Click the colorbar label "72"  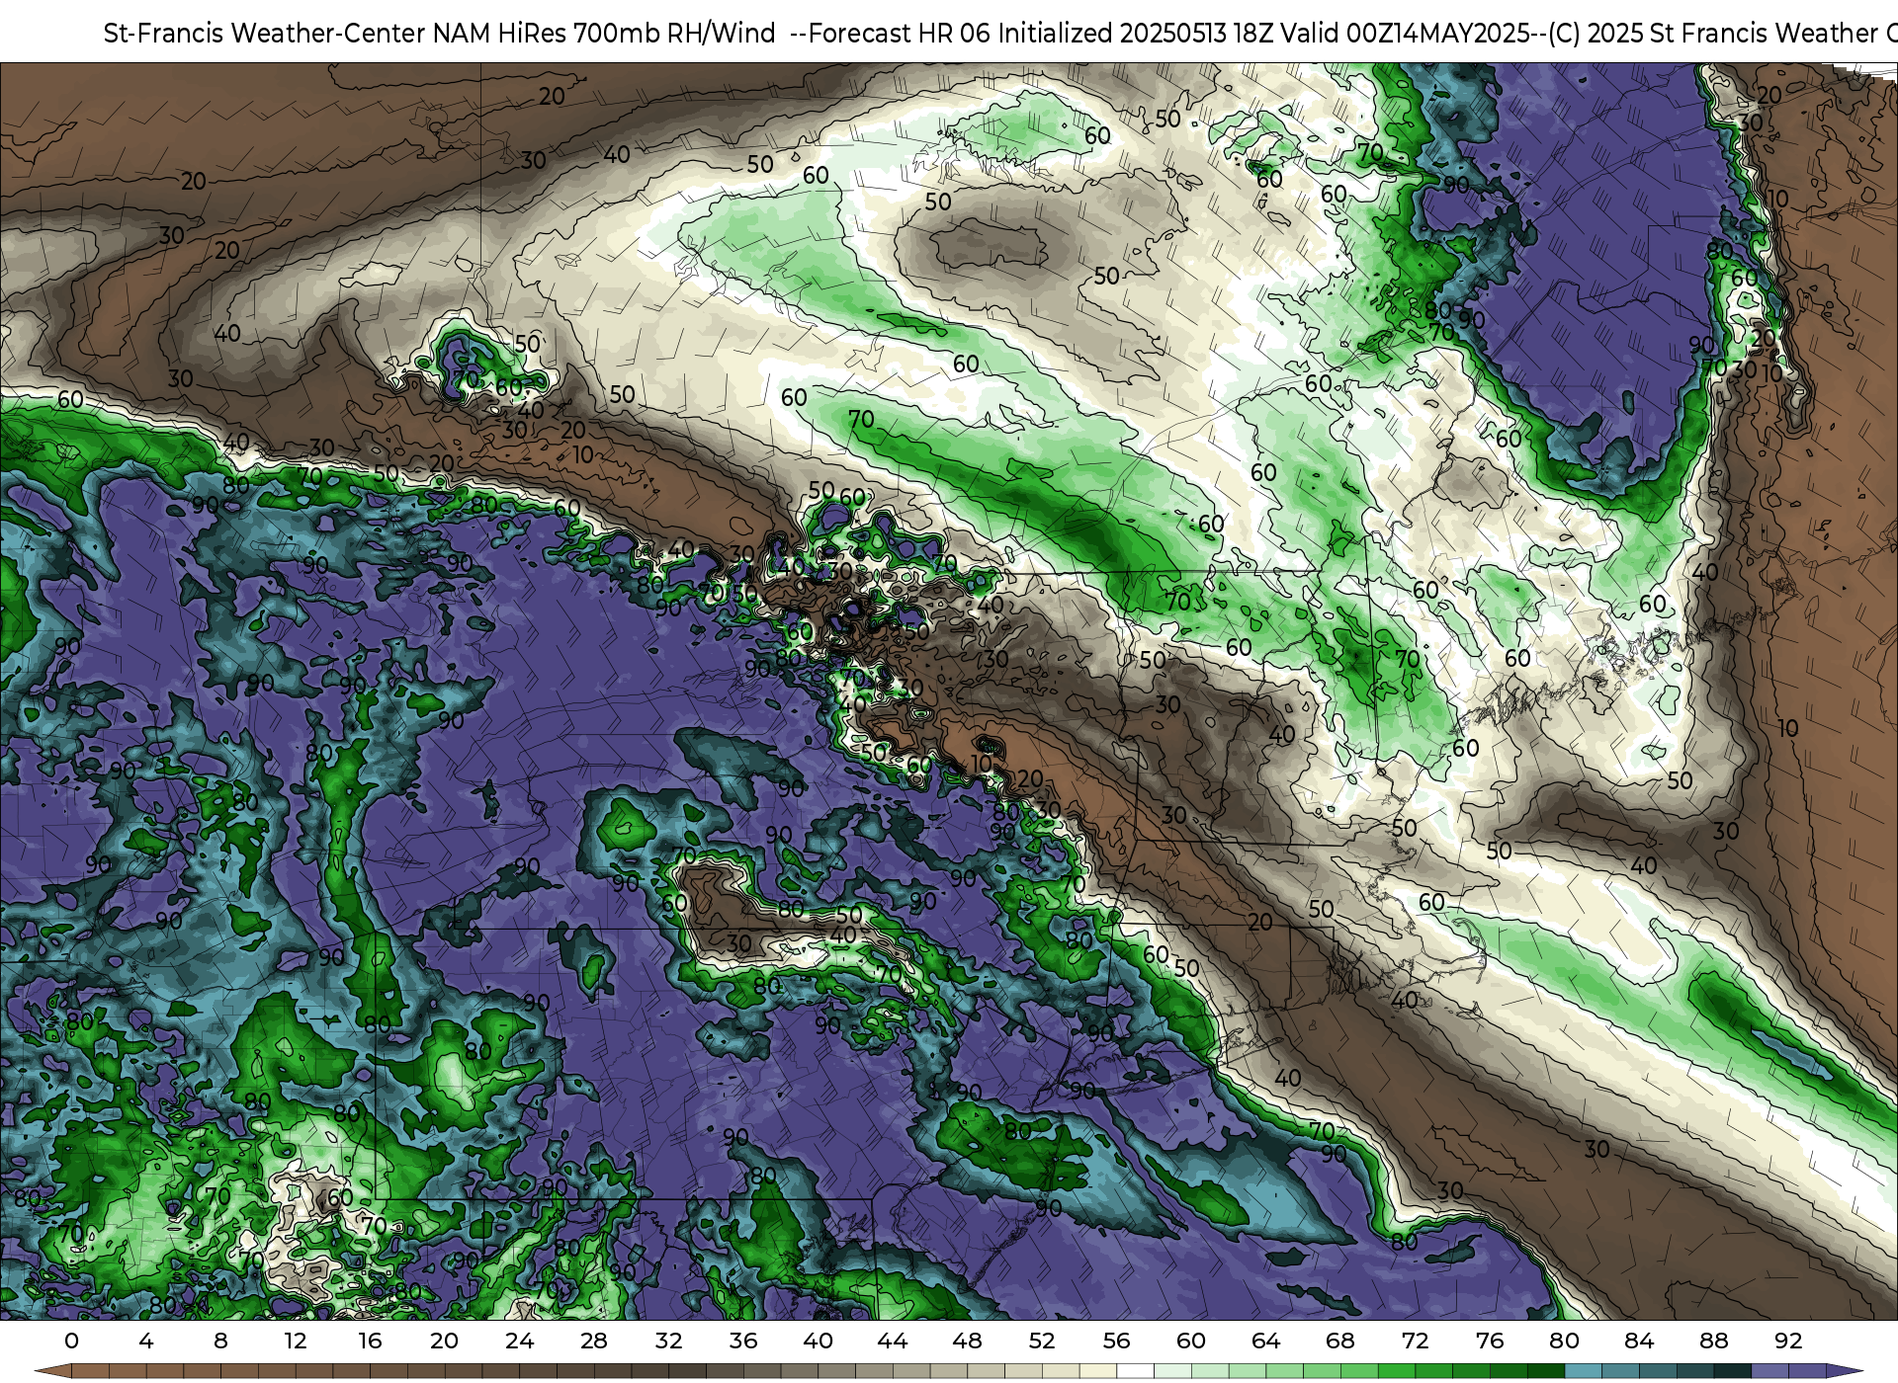coord(1415,1341)
